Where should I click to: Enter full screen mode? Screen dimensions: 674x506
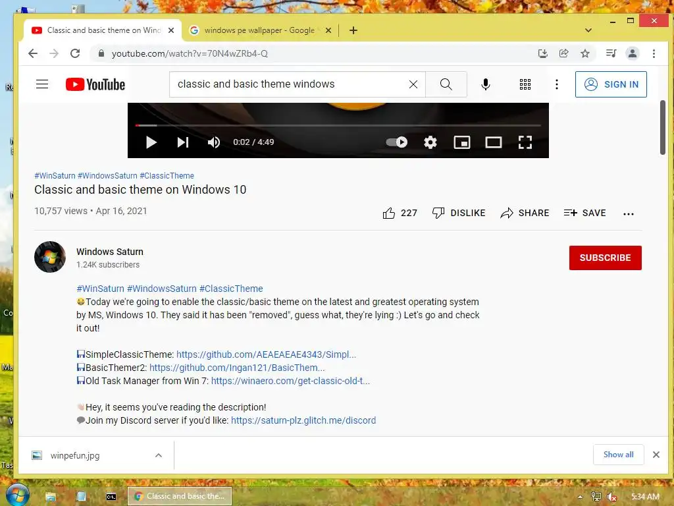(x=525, y=142)
